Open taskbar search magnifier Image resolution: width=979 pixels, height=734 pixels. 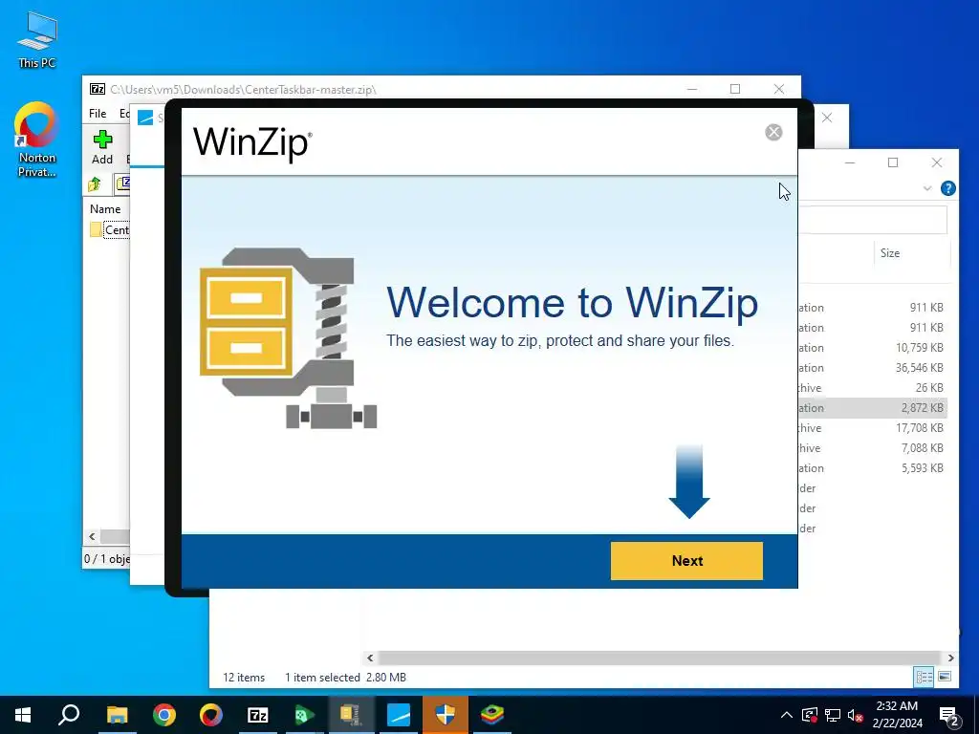point(69,715)
